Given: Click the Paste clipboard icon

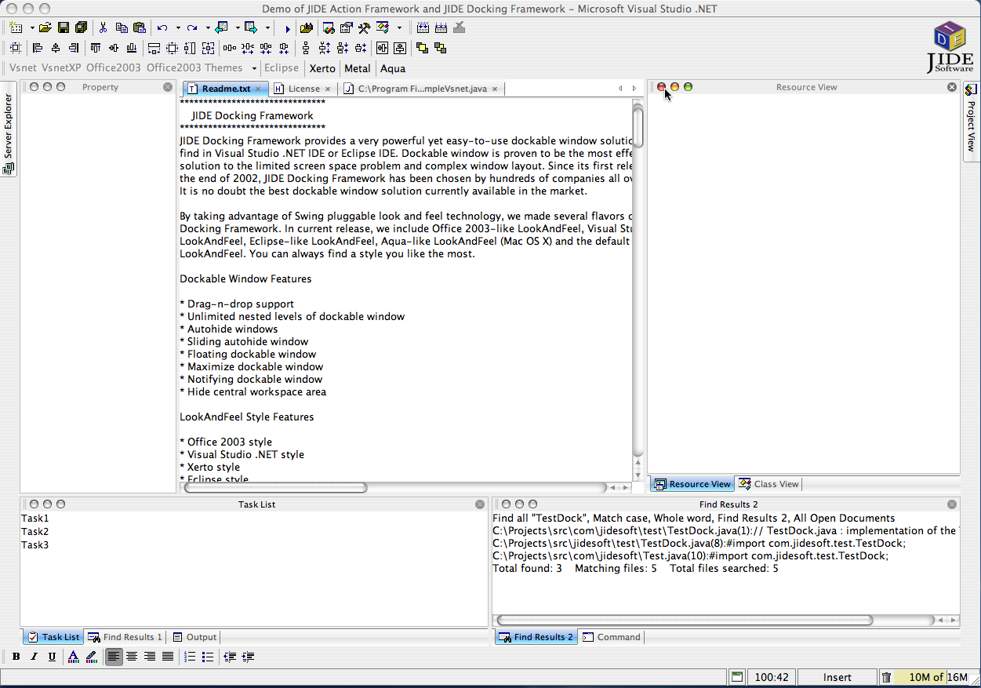Looking at the screenshot, I should (x=140, y=28).
